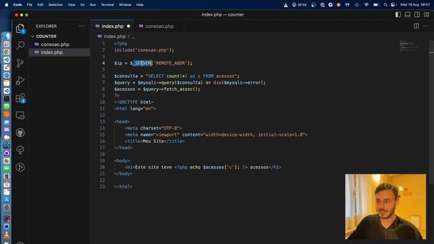434x244 pixels.
Task: Open WhatsApp from the Dock
Action: [x=7, y=106]
